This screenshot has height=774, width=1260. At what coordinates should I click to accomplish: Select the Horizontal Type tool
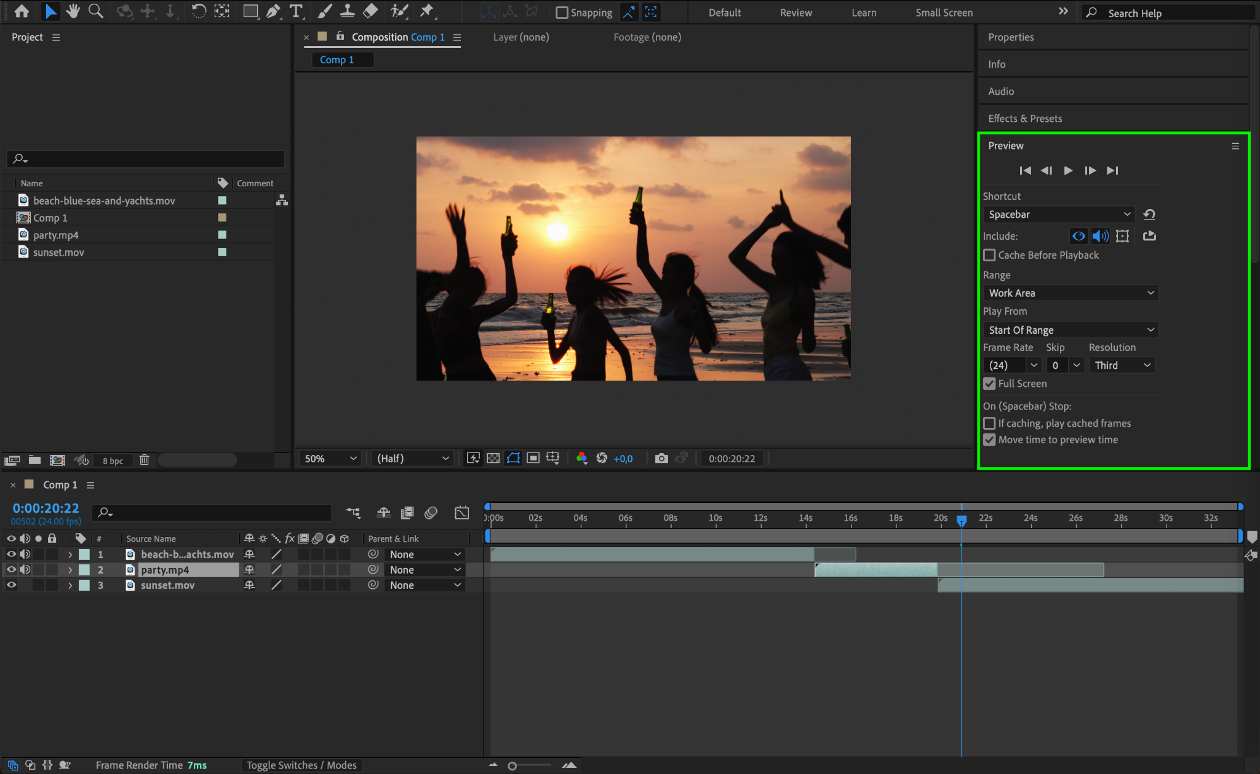coord(296,11)
